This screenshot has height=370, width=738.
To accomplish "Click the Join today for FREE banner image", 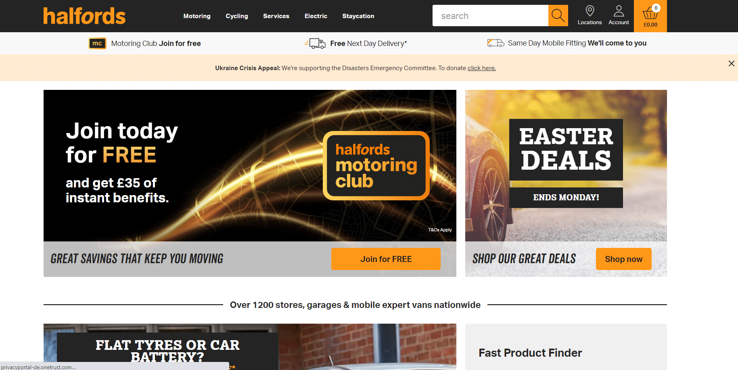I will [x=250, y=166].
